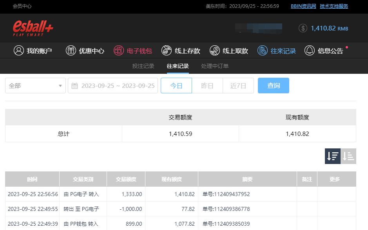The height and width of the screenshot is (230, 368).
Task: Click the 线上取款 withdrawal icon
Action: point(215,51)
